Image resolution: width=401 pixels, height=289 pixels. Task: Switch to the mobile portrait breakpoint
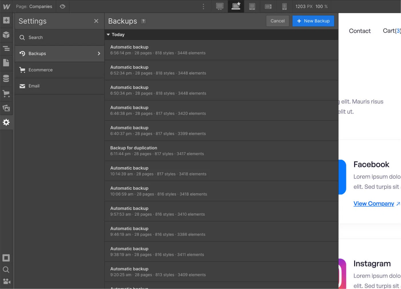point(284,6)
